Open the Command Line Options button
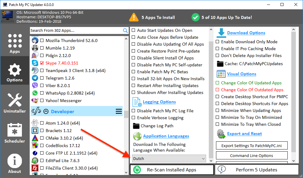 pyautogui.click(x=252, y=155)
